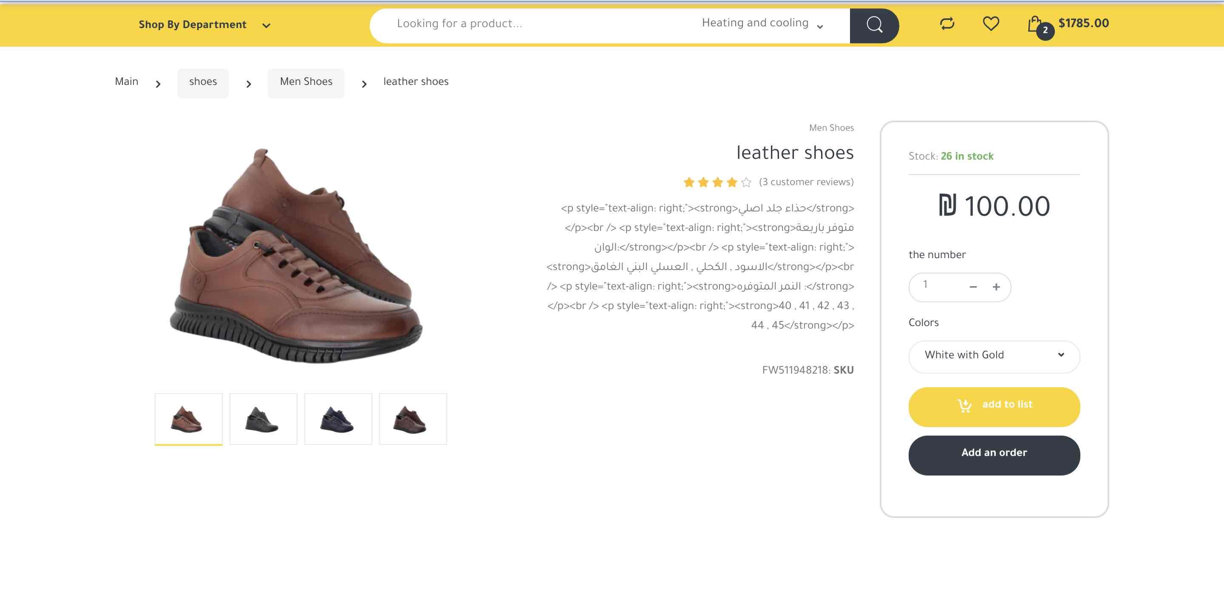The height and width of the screenshot is (591, 1224).
Task: Click the search magnifier icon button
Action: click(x=874, y=25)
